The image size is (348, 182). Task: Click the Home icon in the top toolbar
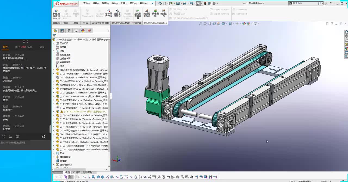point(160,4)
